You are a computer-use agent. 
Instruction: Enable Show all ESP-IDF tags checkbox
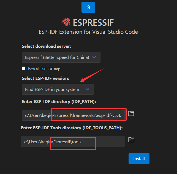click(24, 68)
